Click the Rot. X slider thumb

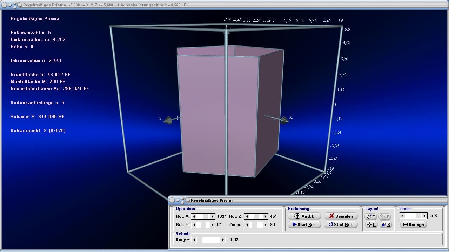(205, 216)
